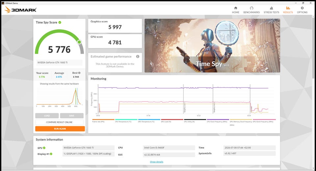Click the green GPU validation checkmark
The height and width of the screenshot is (171, 316).
[x=44, y=148]
